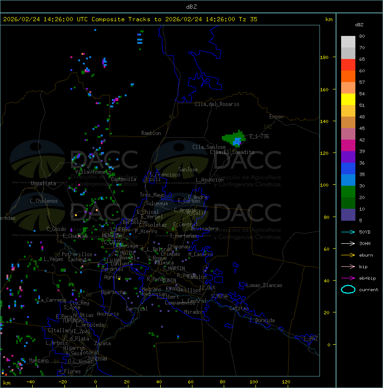Screen dimensions: 383x388
Task: Click the 'E_1-736' map label
Action: pos(259,136)
